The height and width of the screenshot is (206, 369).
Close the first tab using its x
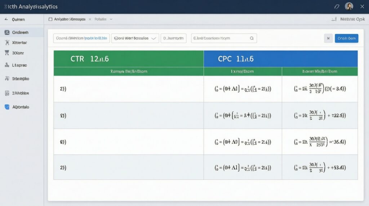coord(90,19)
